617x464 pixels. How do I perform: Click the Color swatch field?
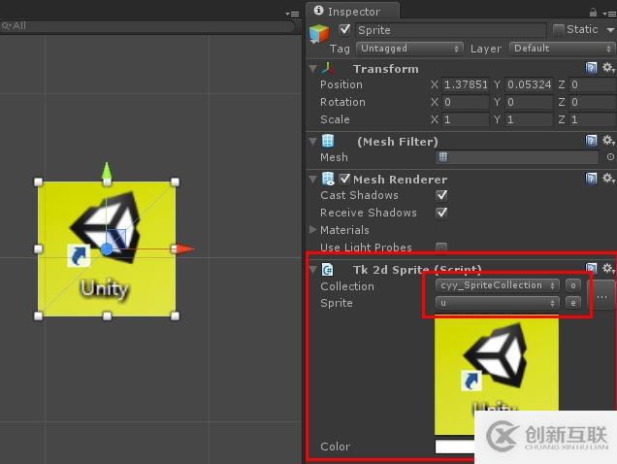click(455, 447)
